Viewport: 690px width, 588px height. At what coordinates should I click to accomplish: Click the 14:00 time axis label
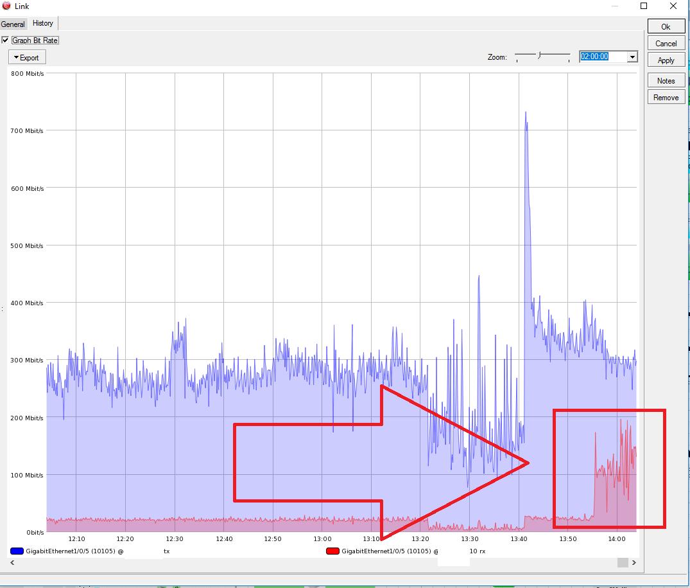coord(617,539)
